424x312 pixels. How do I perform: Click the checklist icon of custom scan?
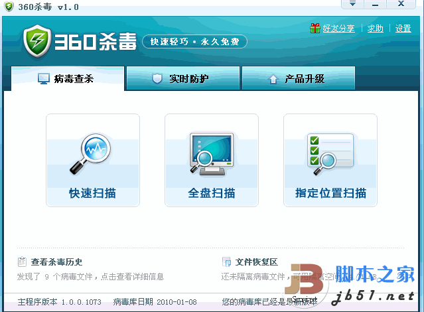(330, 154)
